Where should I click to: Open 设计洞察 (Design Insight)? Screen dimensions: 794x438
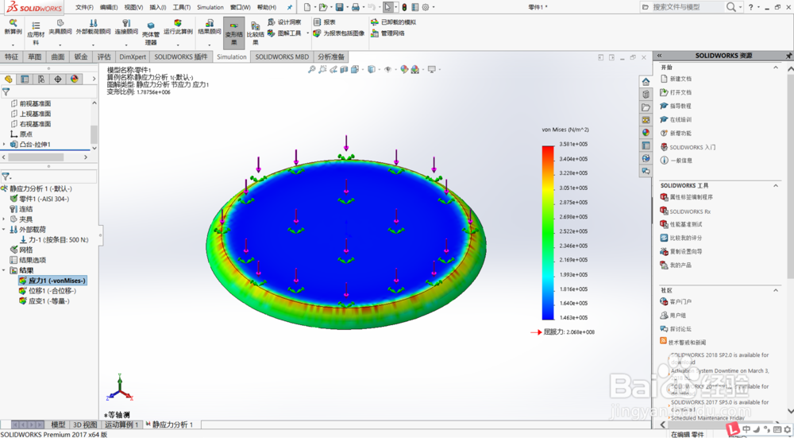(284, 22)
